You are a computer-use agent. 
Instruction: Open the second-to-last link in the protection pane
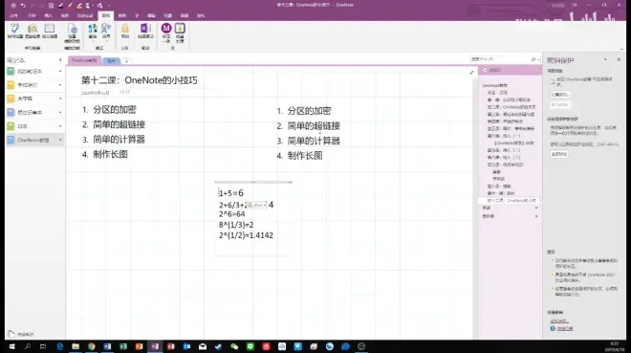pos(559,320)
